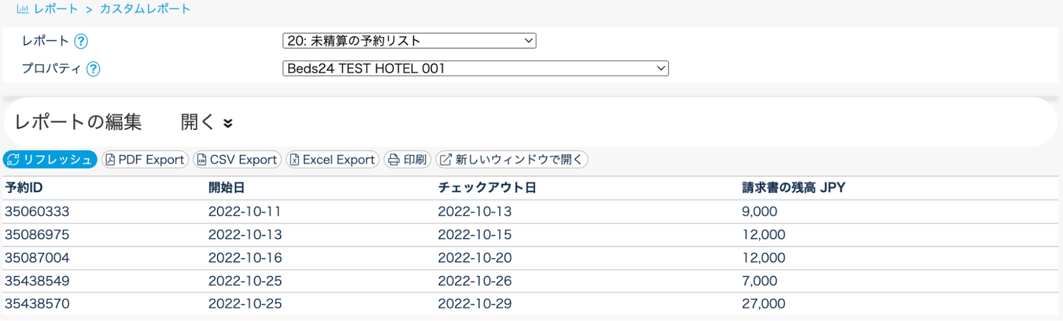Click the CSV Export button
Viewport: 1063px width, 321px height.
pyautogui.click(x=237, y=160)
